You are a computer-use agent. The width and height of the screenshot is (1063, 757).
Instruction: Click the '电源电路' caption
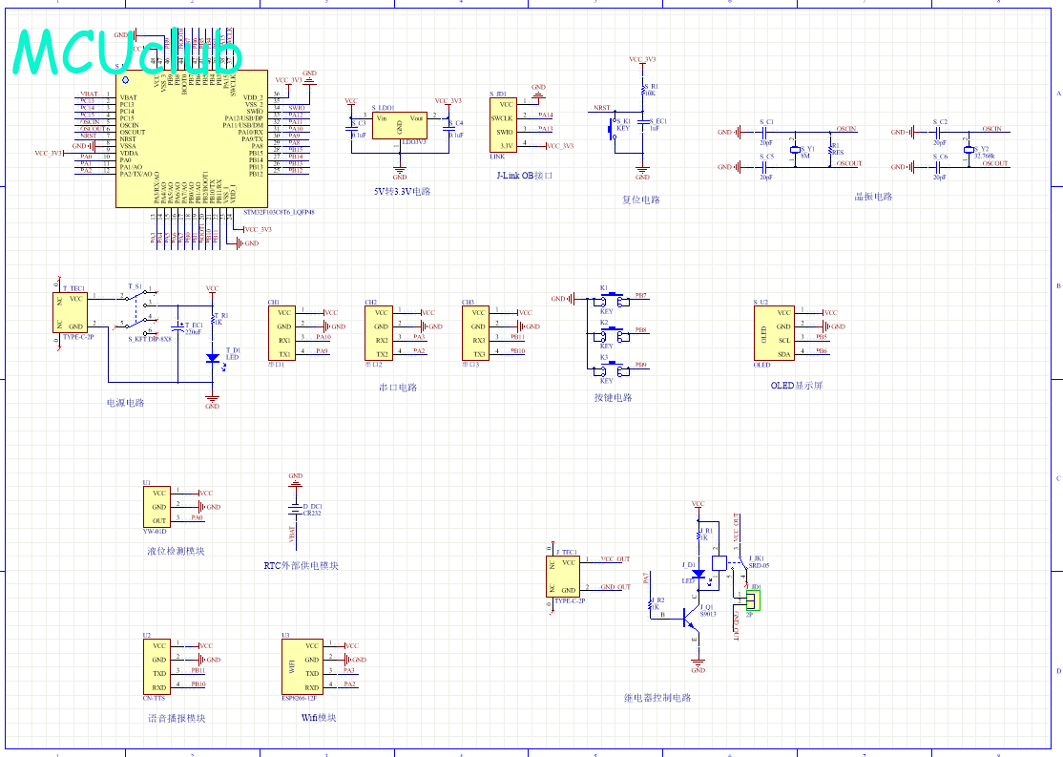125,402
